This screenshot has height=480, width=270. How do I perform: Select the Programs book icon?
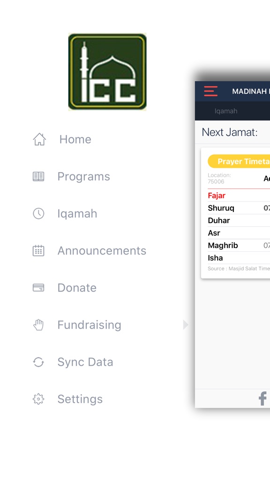(39, 176)
